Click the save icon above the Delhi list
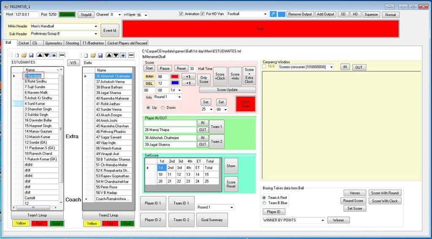 [100, 55]
